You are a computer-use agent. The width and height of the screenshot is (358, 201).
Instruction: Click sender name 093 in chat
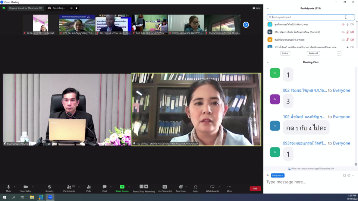point(304,143)
